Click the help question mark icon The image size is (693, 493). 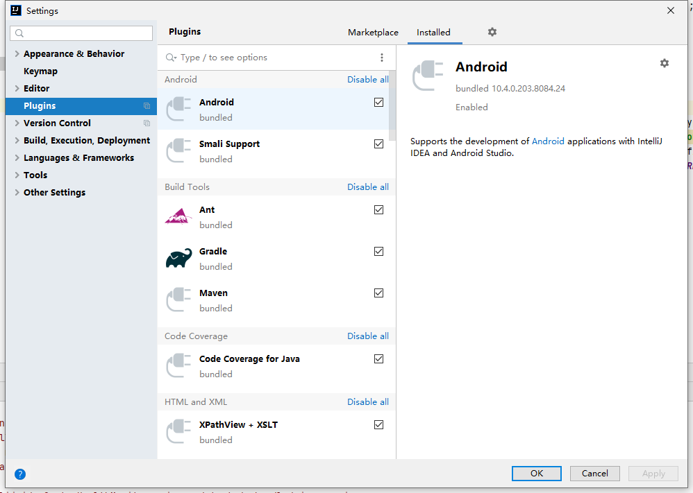(20, 474)
